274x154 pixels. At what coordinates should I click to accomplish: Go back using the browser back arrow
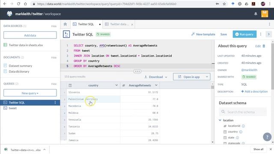click(5, 4)
